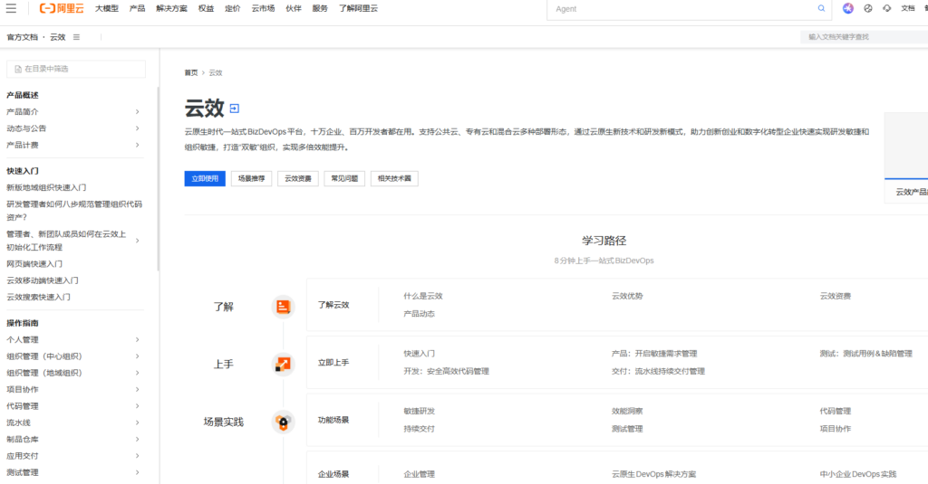
Task: Open 交付：流水线持续交付管理 link
Action: coord(658,371)
